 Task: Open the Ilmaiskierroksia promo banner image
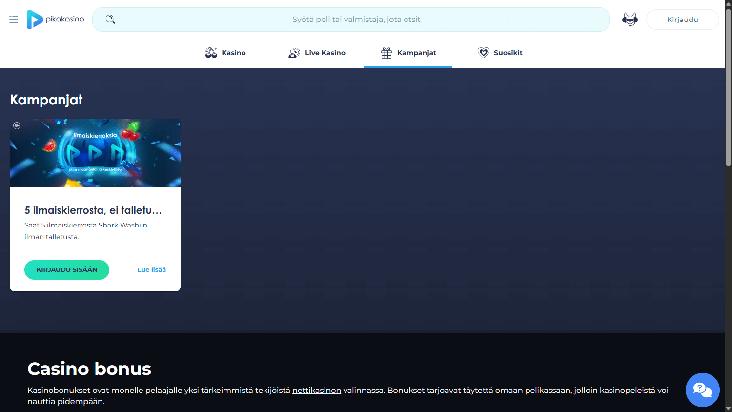[x=95, y=153]
